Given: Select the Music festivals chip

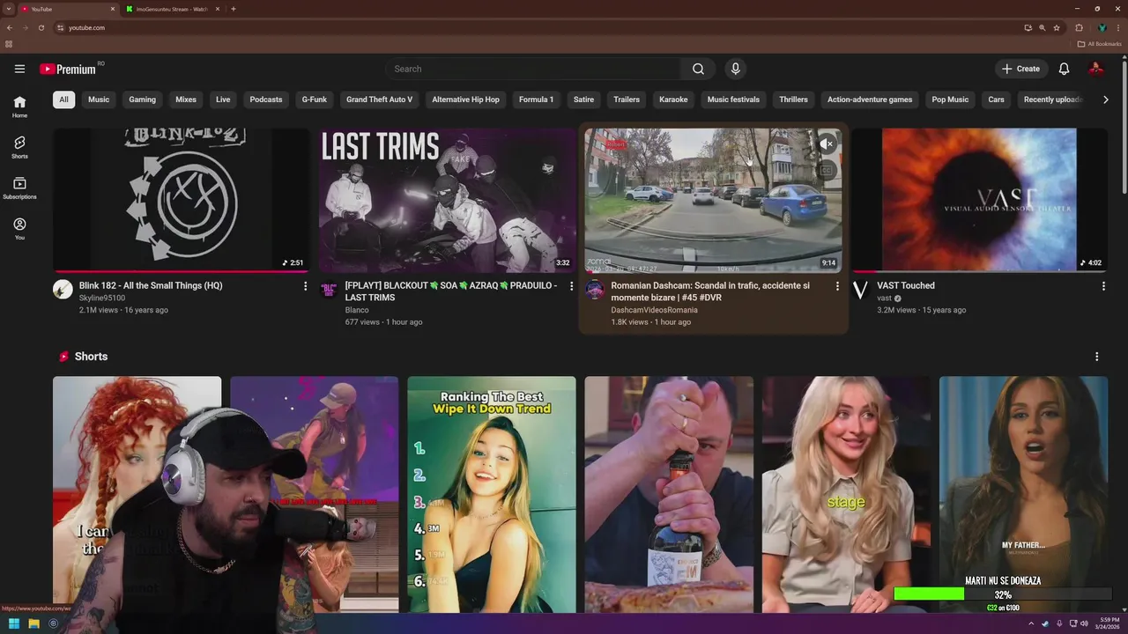Looking at the screenshot, I should tap(733, 100).
